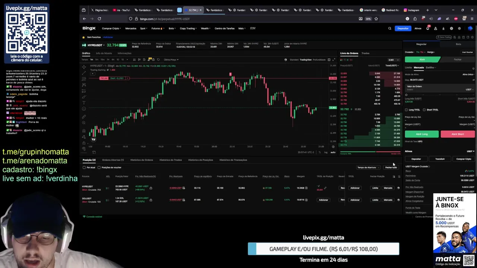Open the user profile icon
This screenshot has width=477, height=268.
tap(435, 28)
